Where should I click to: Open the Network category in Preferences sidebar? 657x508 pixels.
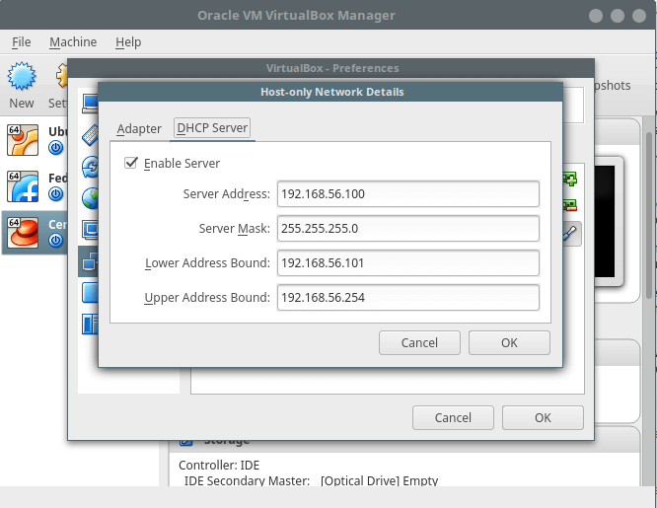(x=89, y=260)
